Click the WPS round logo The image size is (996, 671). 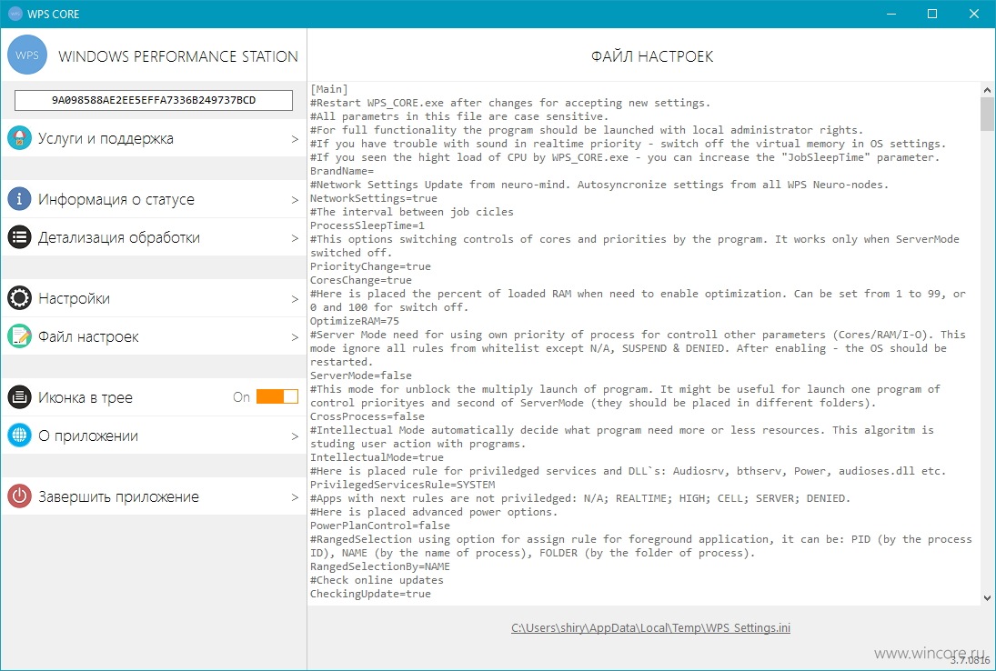point(26,55)
